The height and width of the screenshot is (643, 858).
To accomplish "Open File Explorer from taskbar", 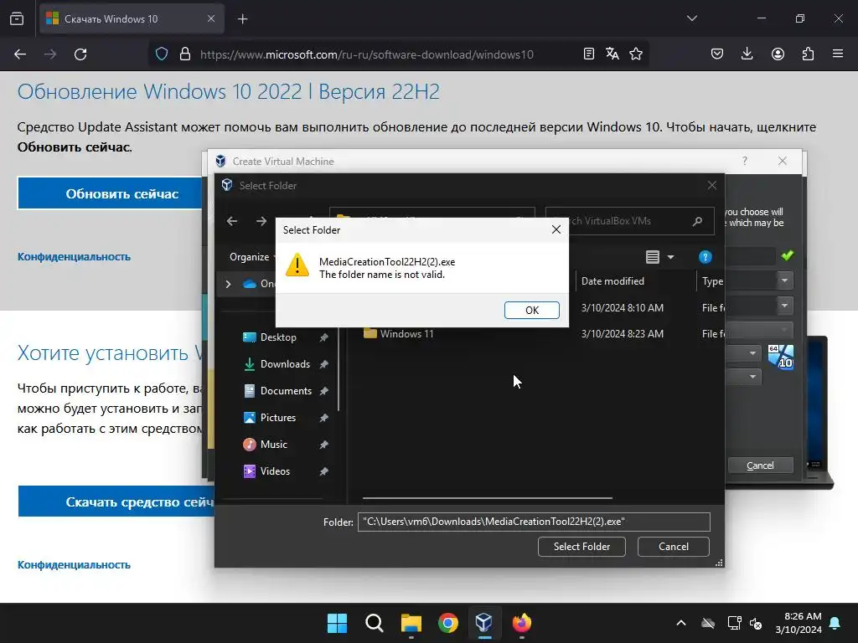I will (411, 623).
